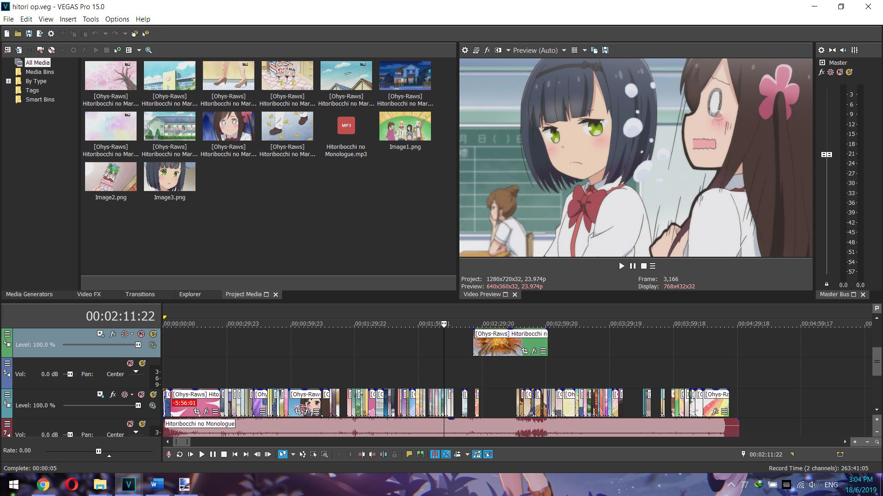Open automation settings dropdown on track 6
This screenshot has height=496, width=883.
(x=132, y=395)
